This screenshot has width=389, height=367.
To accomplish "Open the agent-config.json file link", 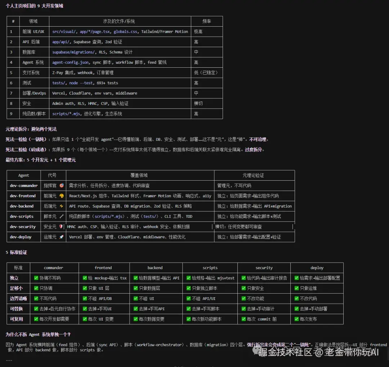I will click(70, 63).
